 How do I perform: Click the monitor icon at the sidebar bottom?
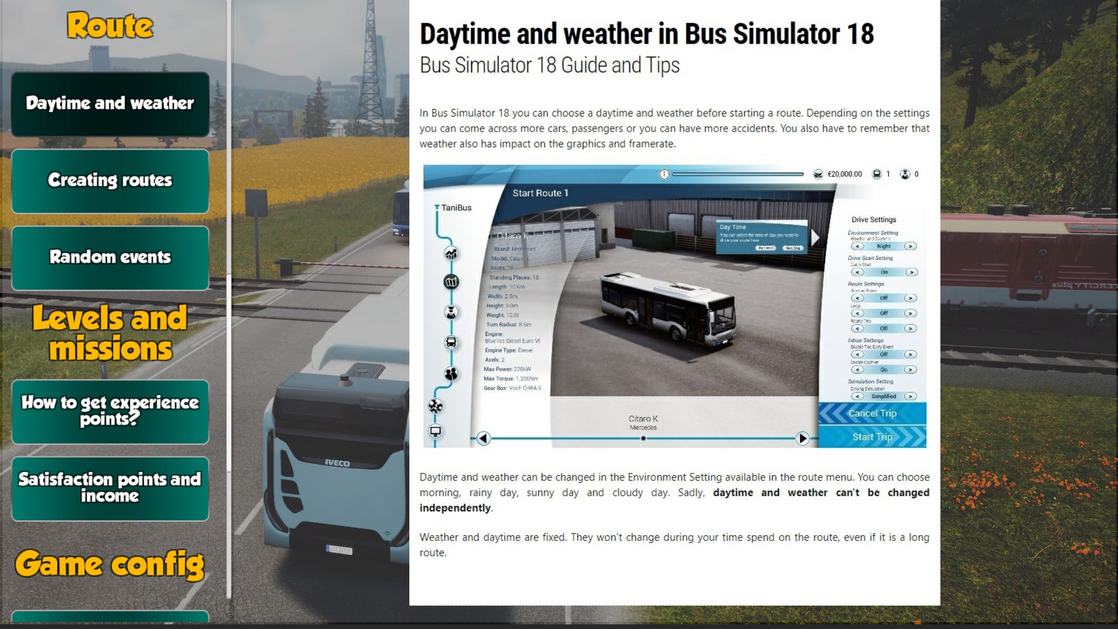point(436,431)
